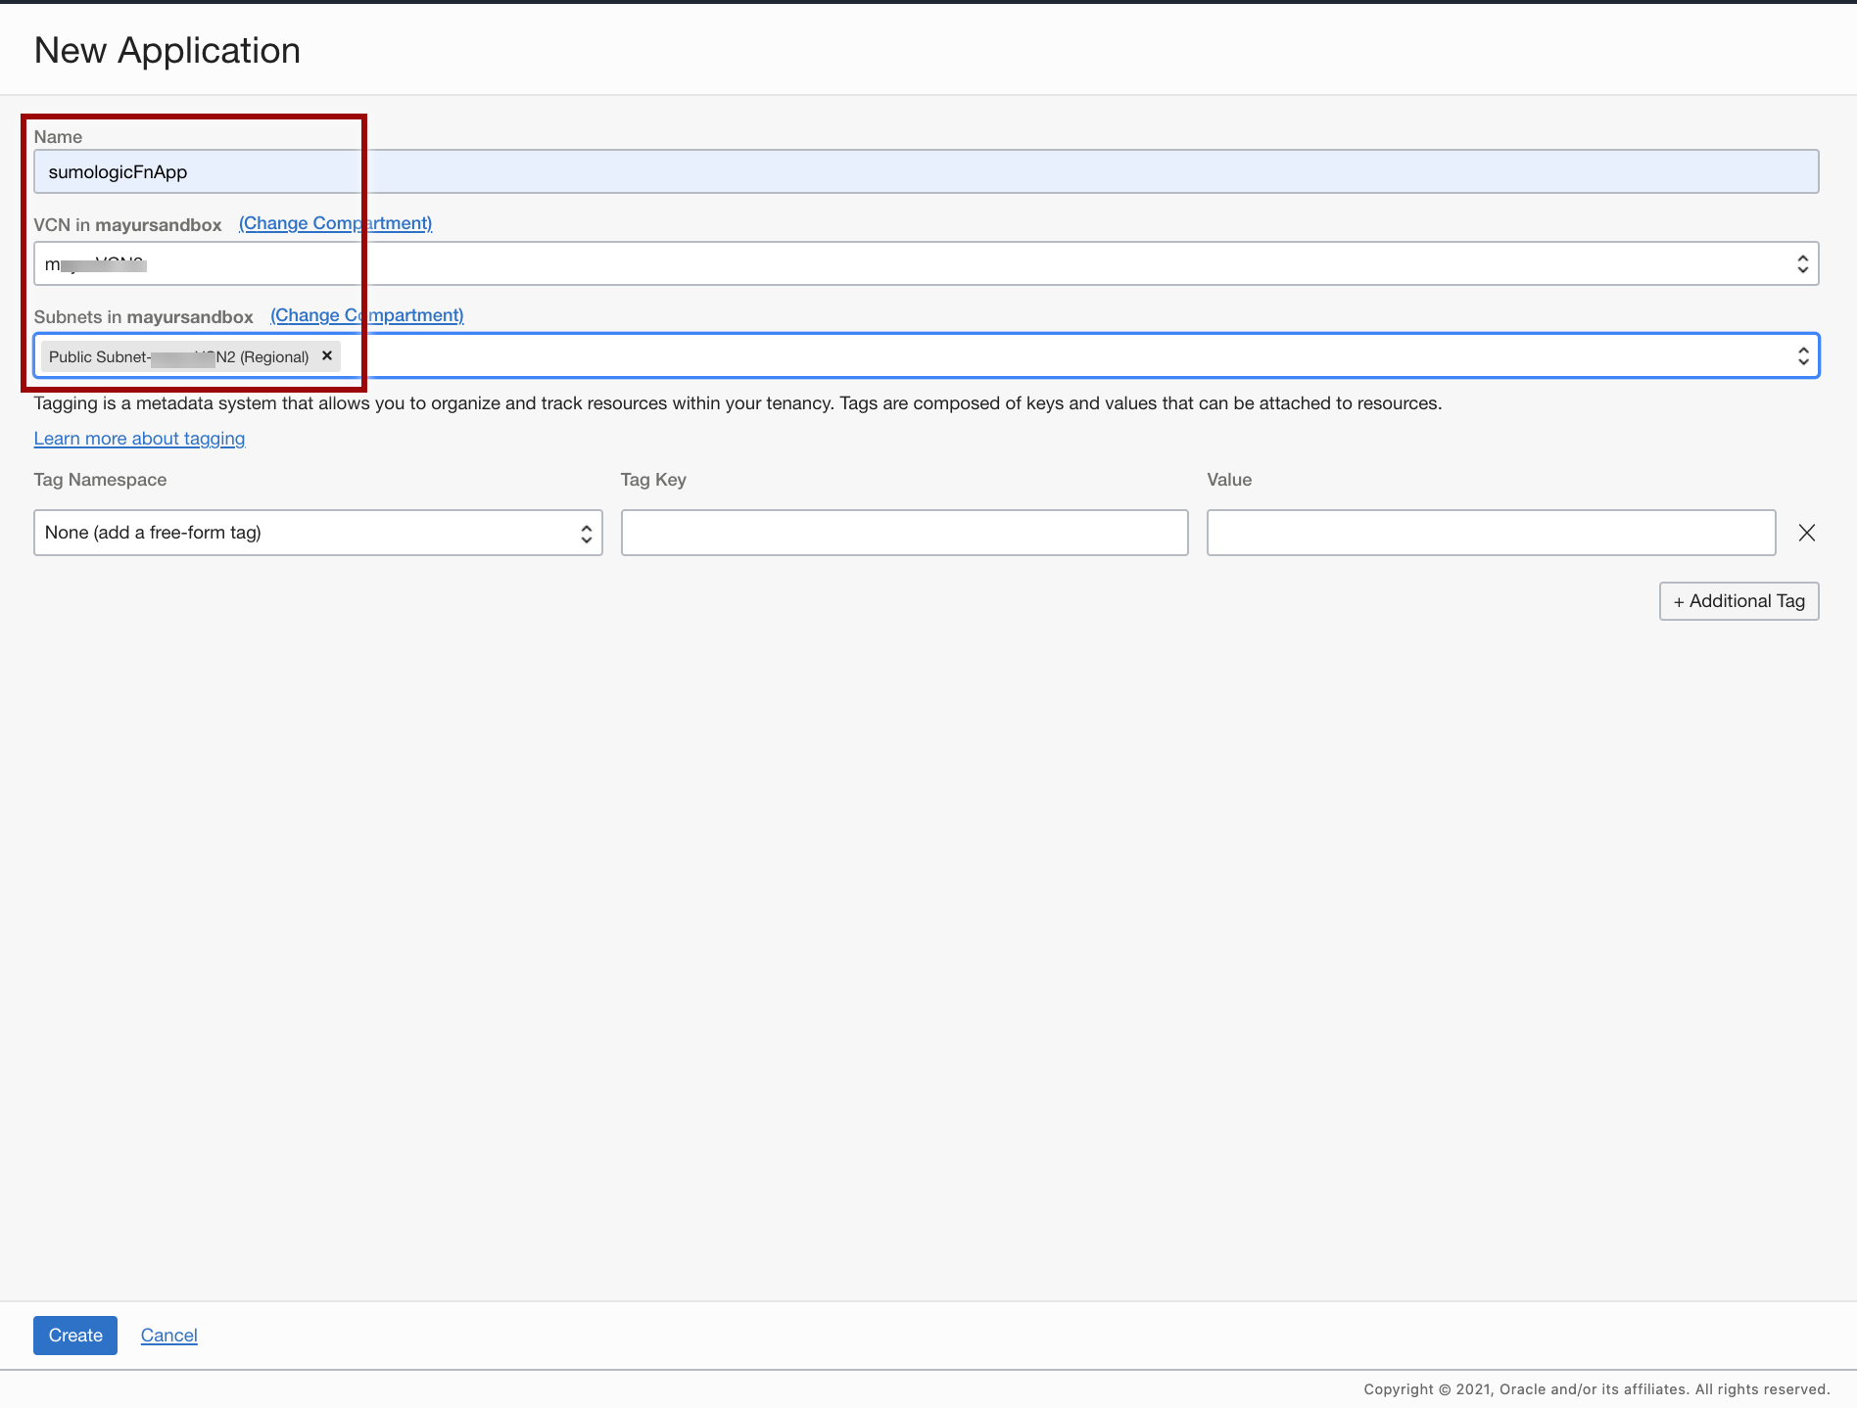Click the Create button
Viewport: 1857px width, 1408px height.
[x=74, y=1335]
